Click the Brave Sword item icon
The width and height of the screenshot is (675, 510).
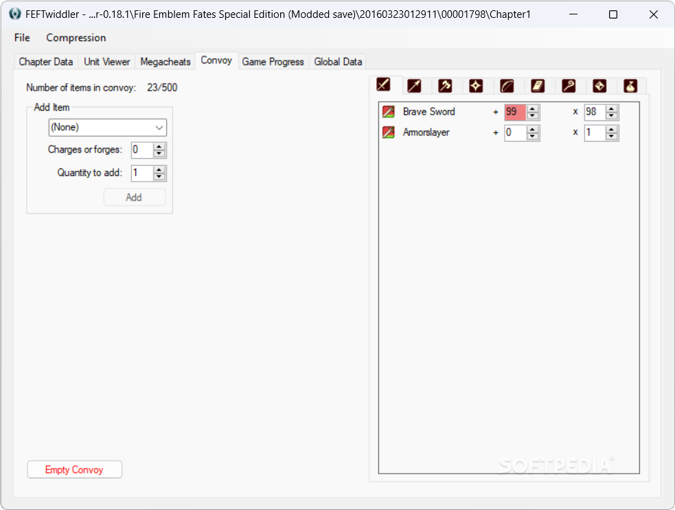point(388,111)
